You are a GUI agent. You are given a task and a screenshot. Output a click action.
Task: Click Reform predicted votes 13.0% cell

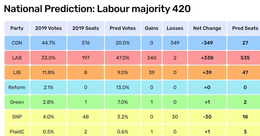(x=123, y=87)
